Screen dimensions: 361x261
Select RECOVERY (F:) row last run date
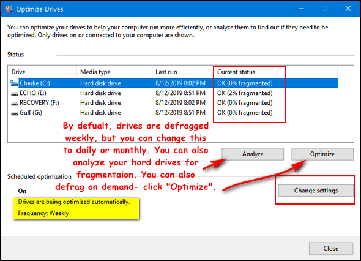click(x=180, y=103)
